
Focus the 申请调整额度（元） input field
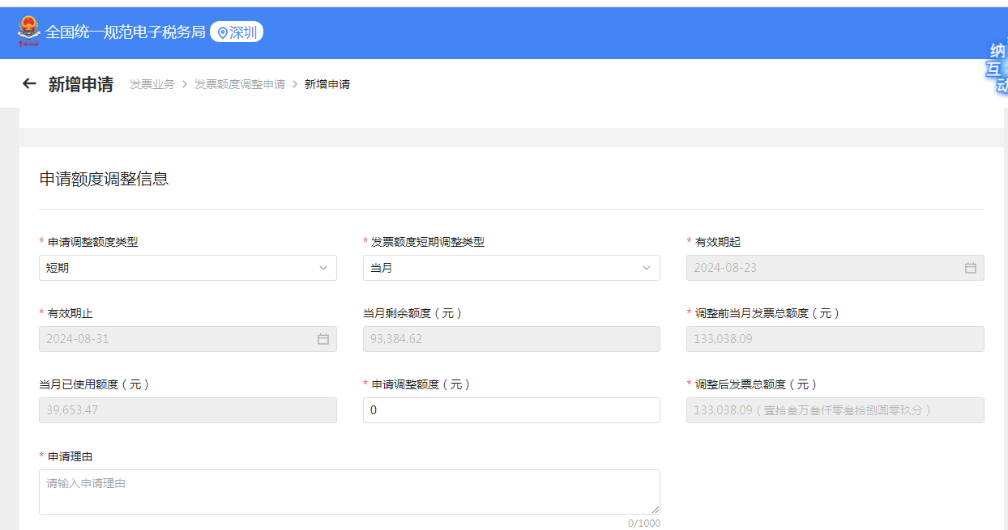[510, 410]
